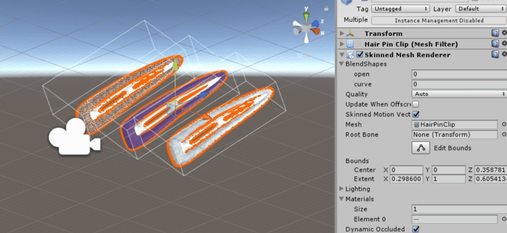Click the Bounds Extent Z field

(x=491, y=179)
